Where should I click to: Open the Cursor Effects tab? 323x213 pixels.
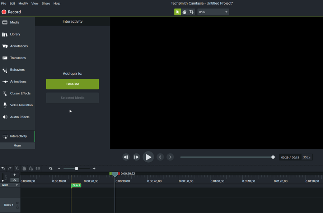[x=17, y=93]
